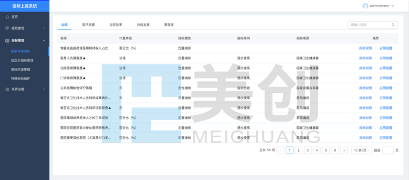Click the 指标管理 chart icon
Image resolution: width=409 pixels, height=180 pixels.
7,40
